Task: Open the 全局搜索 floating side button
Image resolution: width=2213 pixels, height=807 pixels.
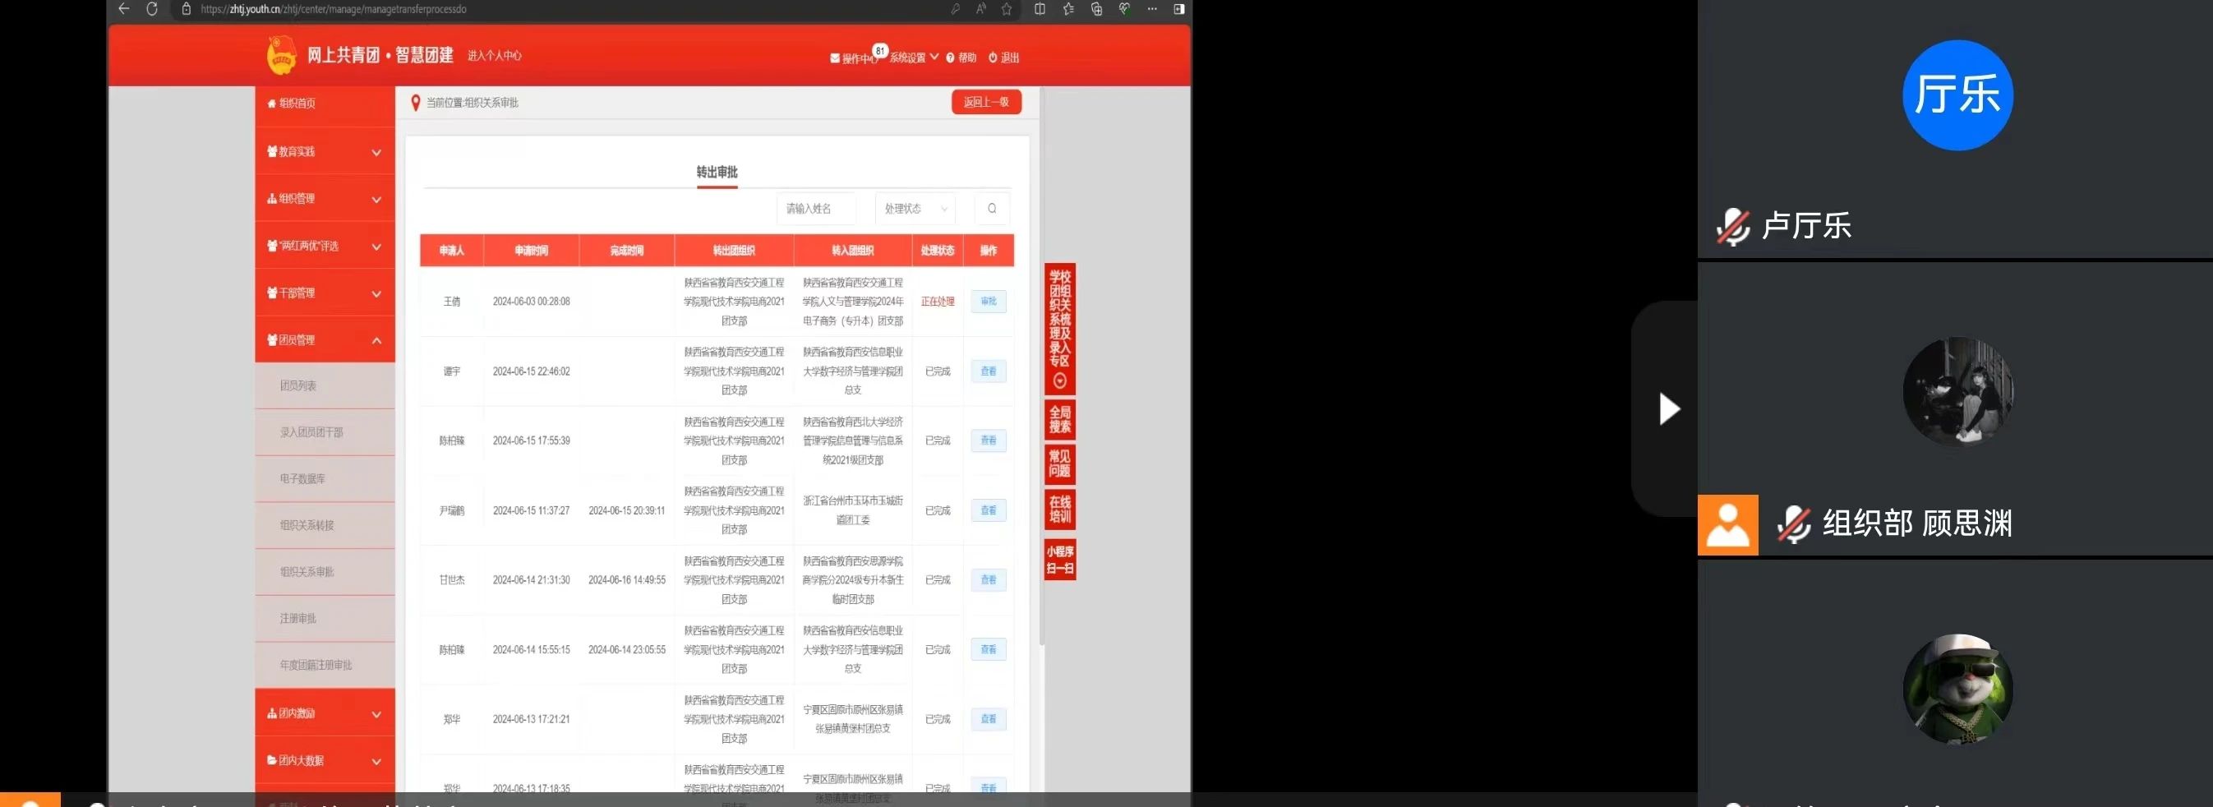Action: click(1059, 419)
